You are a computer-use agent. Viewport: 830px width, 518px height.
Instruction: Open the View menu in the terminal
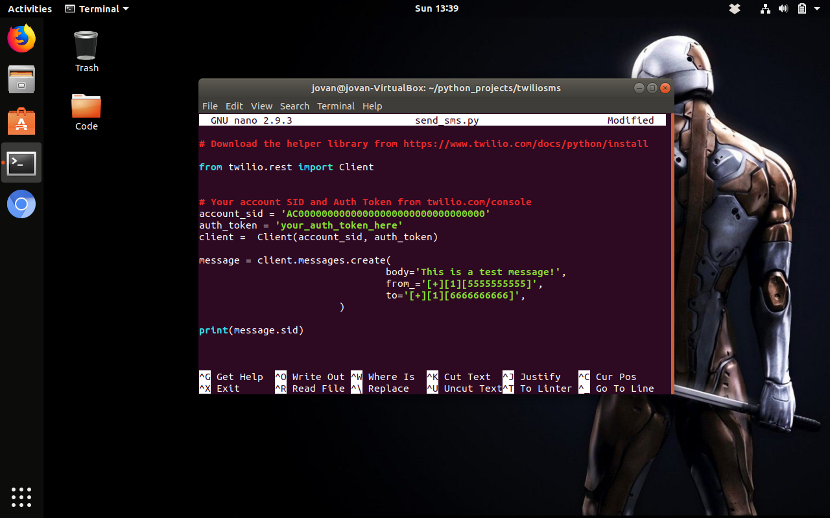click(261, 106)
